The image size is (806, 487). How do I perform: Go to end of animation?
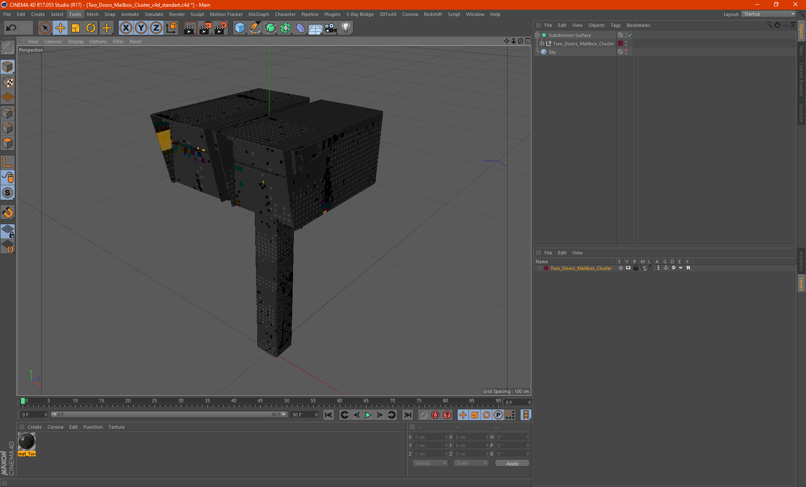407,415
